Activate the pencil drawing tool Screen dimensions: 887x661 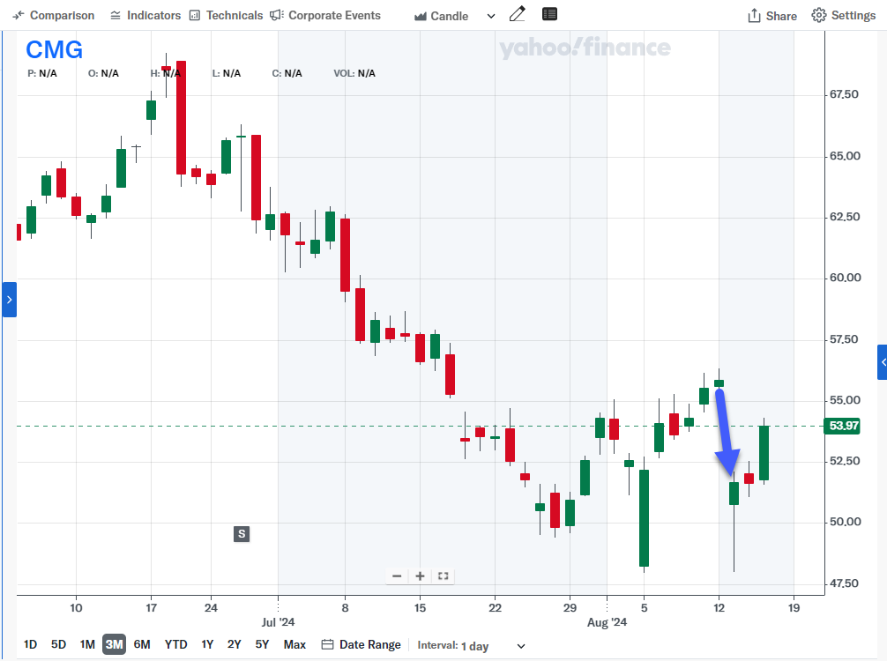(x=517, y=14)
